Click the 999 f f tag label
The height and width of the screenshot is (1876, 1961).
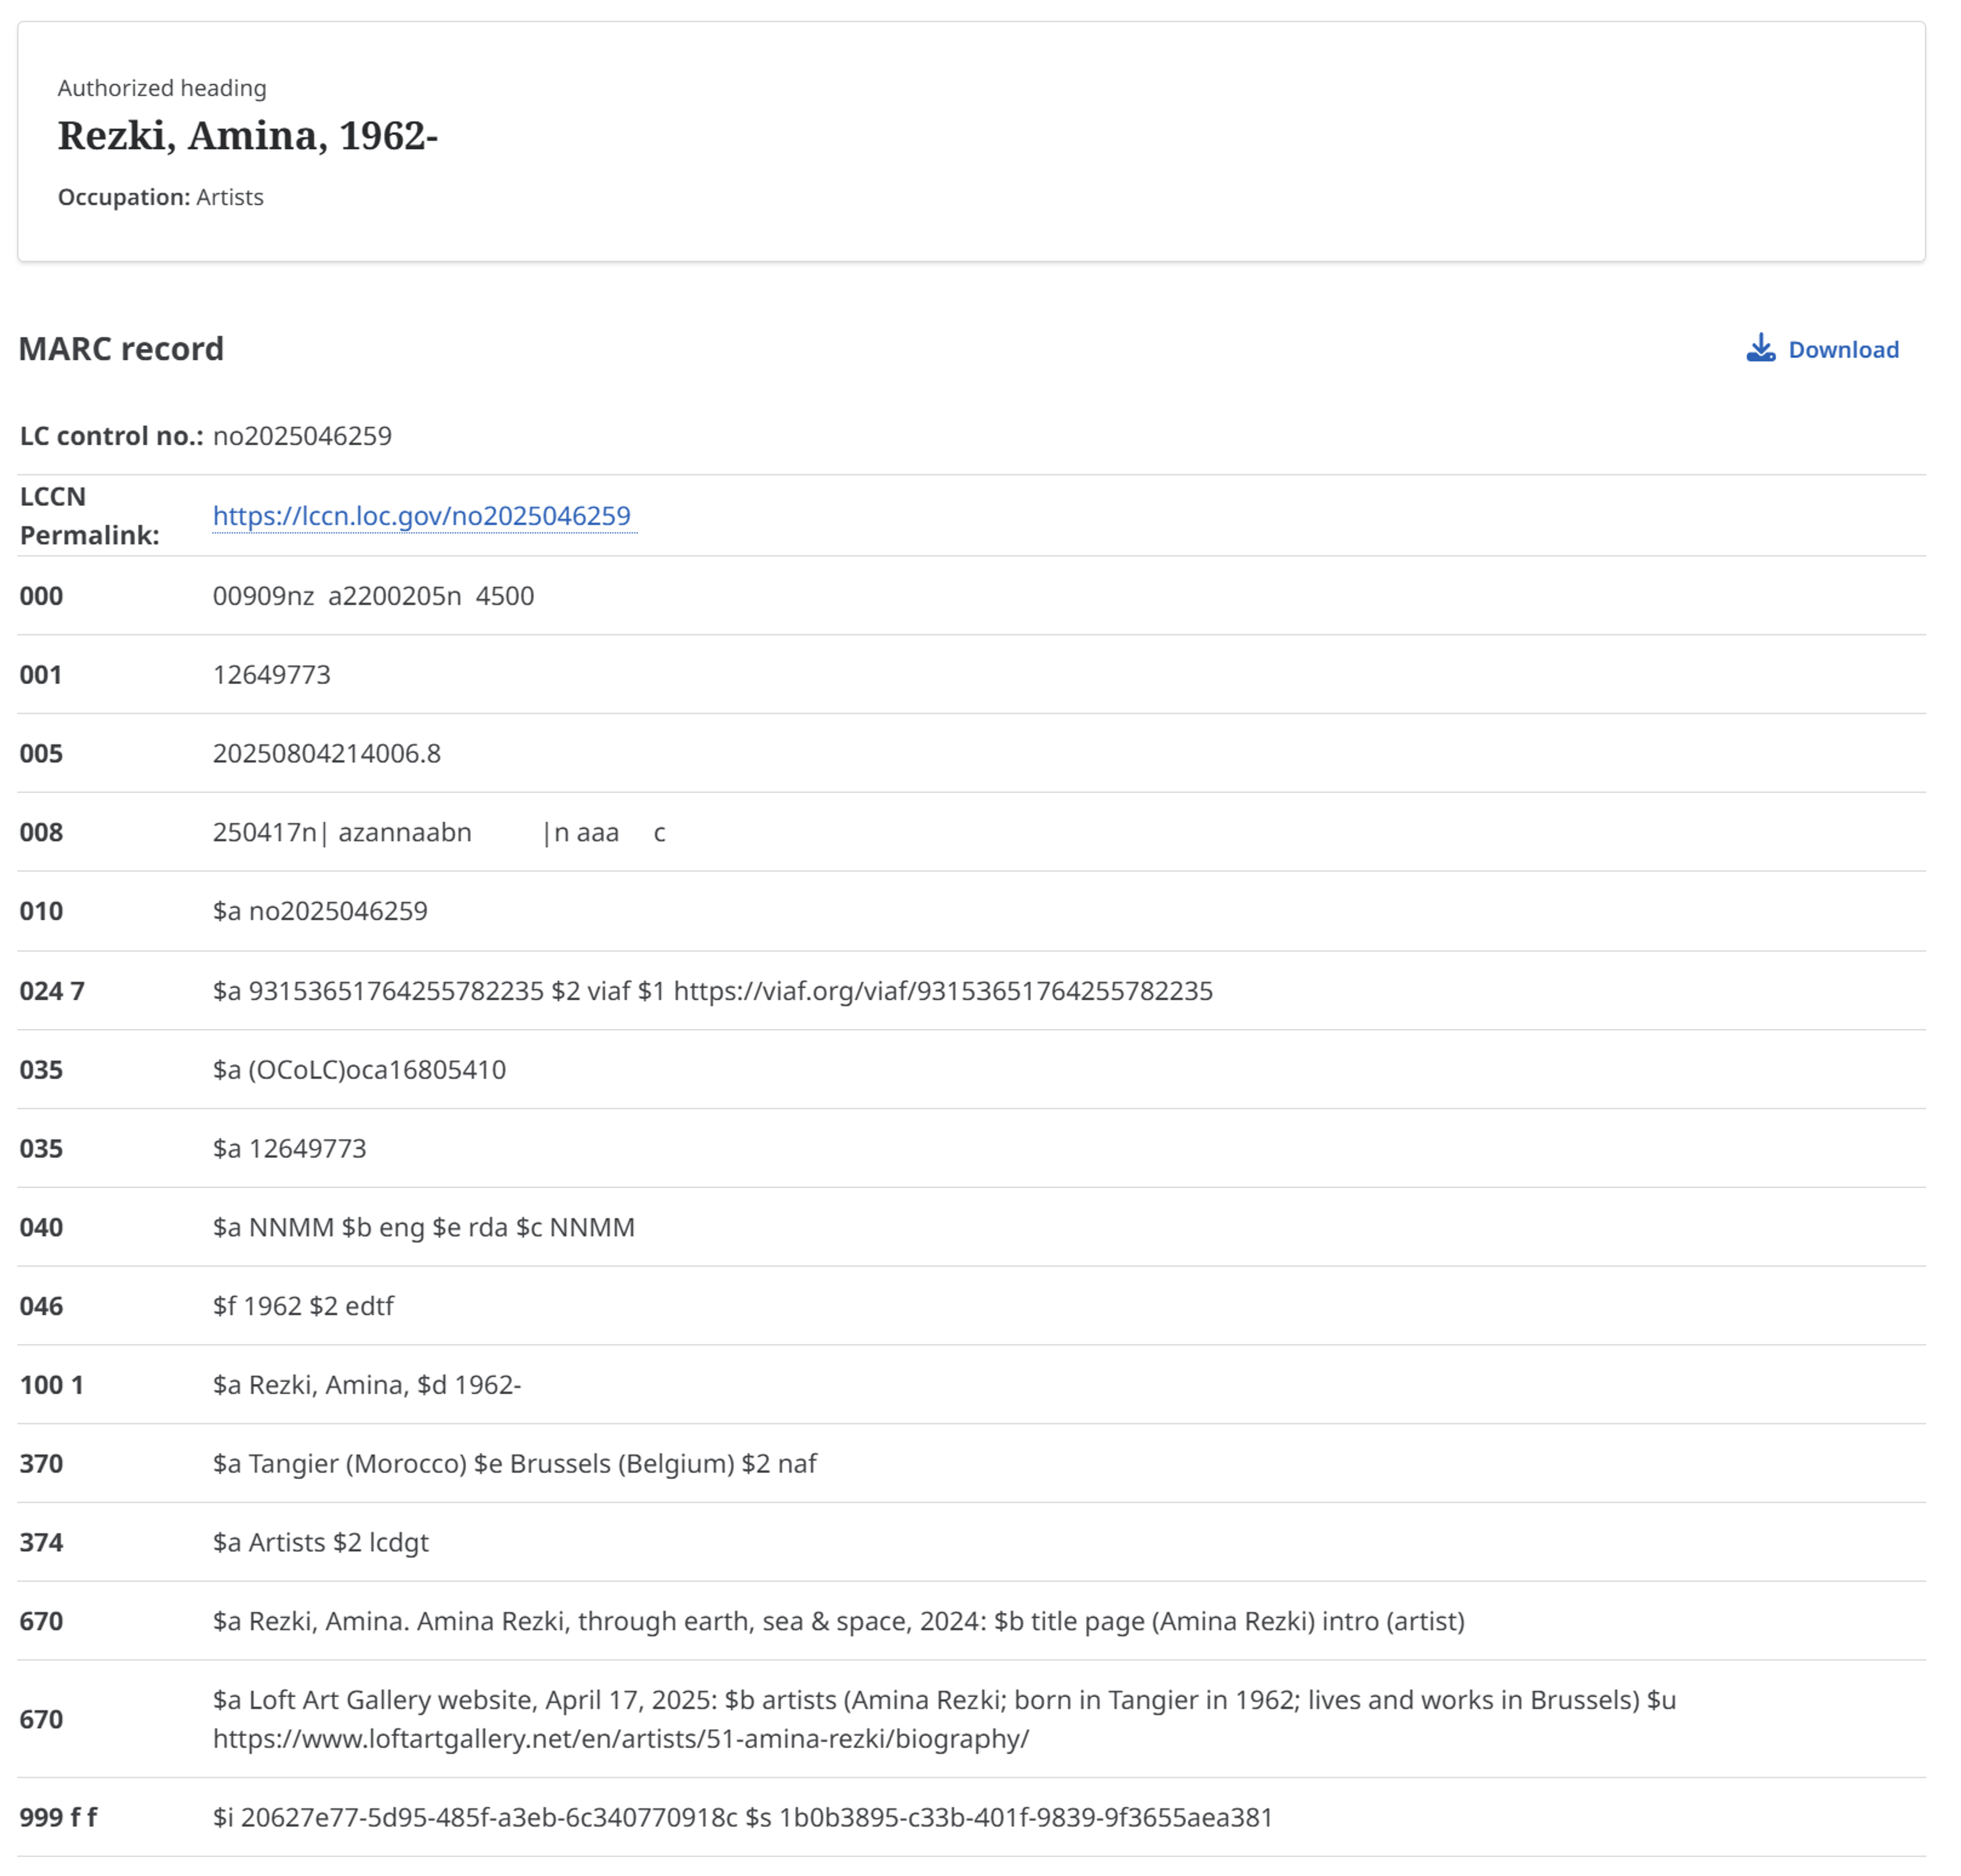[x=58, y=1819]
